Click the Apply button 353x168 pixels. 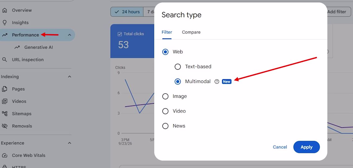[306, 147]
